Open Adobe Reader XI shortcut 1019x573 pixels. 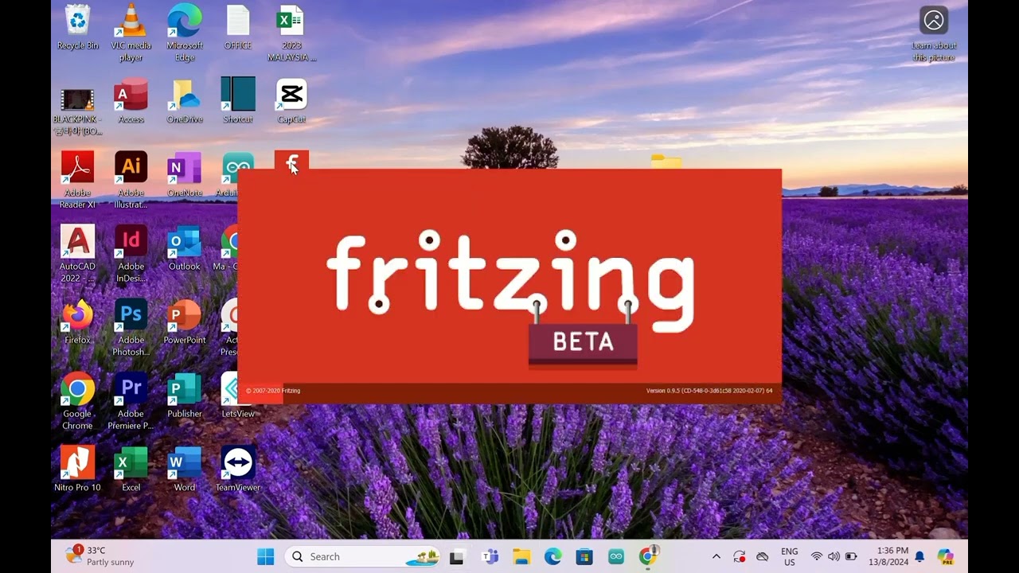coord(77,181)
